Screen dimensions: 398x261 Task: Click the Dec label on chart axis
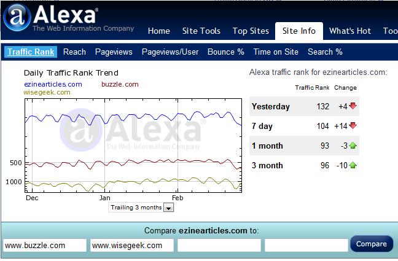[x=32, y=198]
